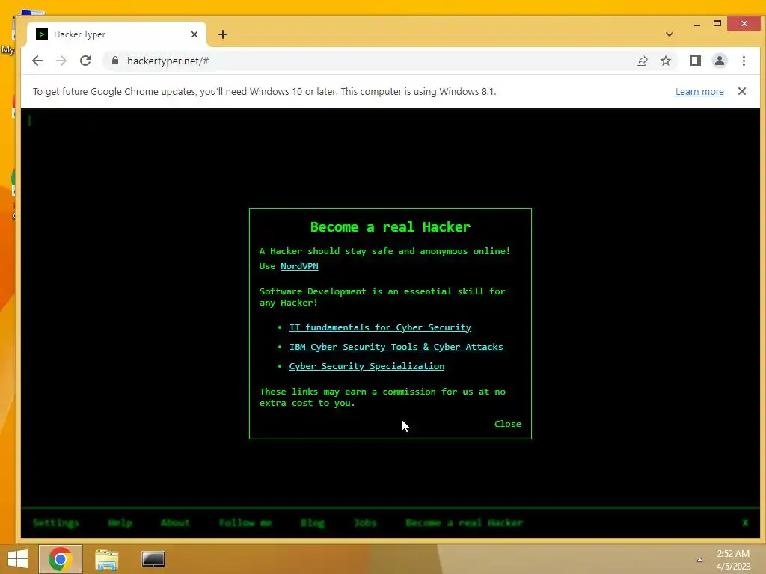Open Cyber Security Specialization link
766x574 pixels.
tap(367, 366)
